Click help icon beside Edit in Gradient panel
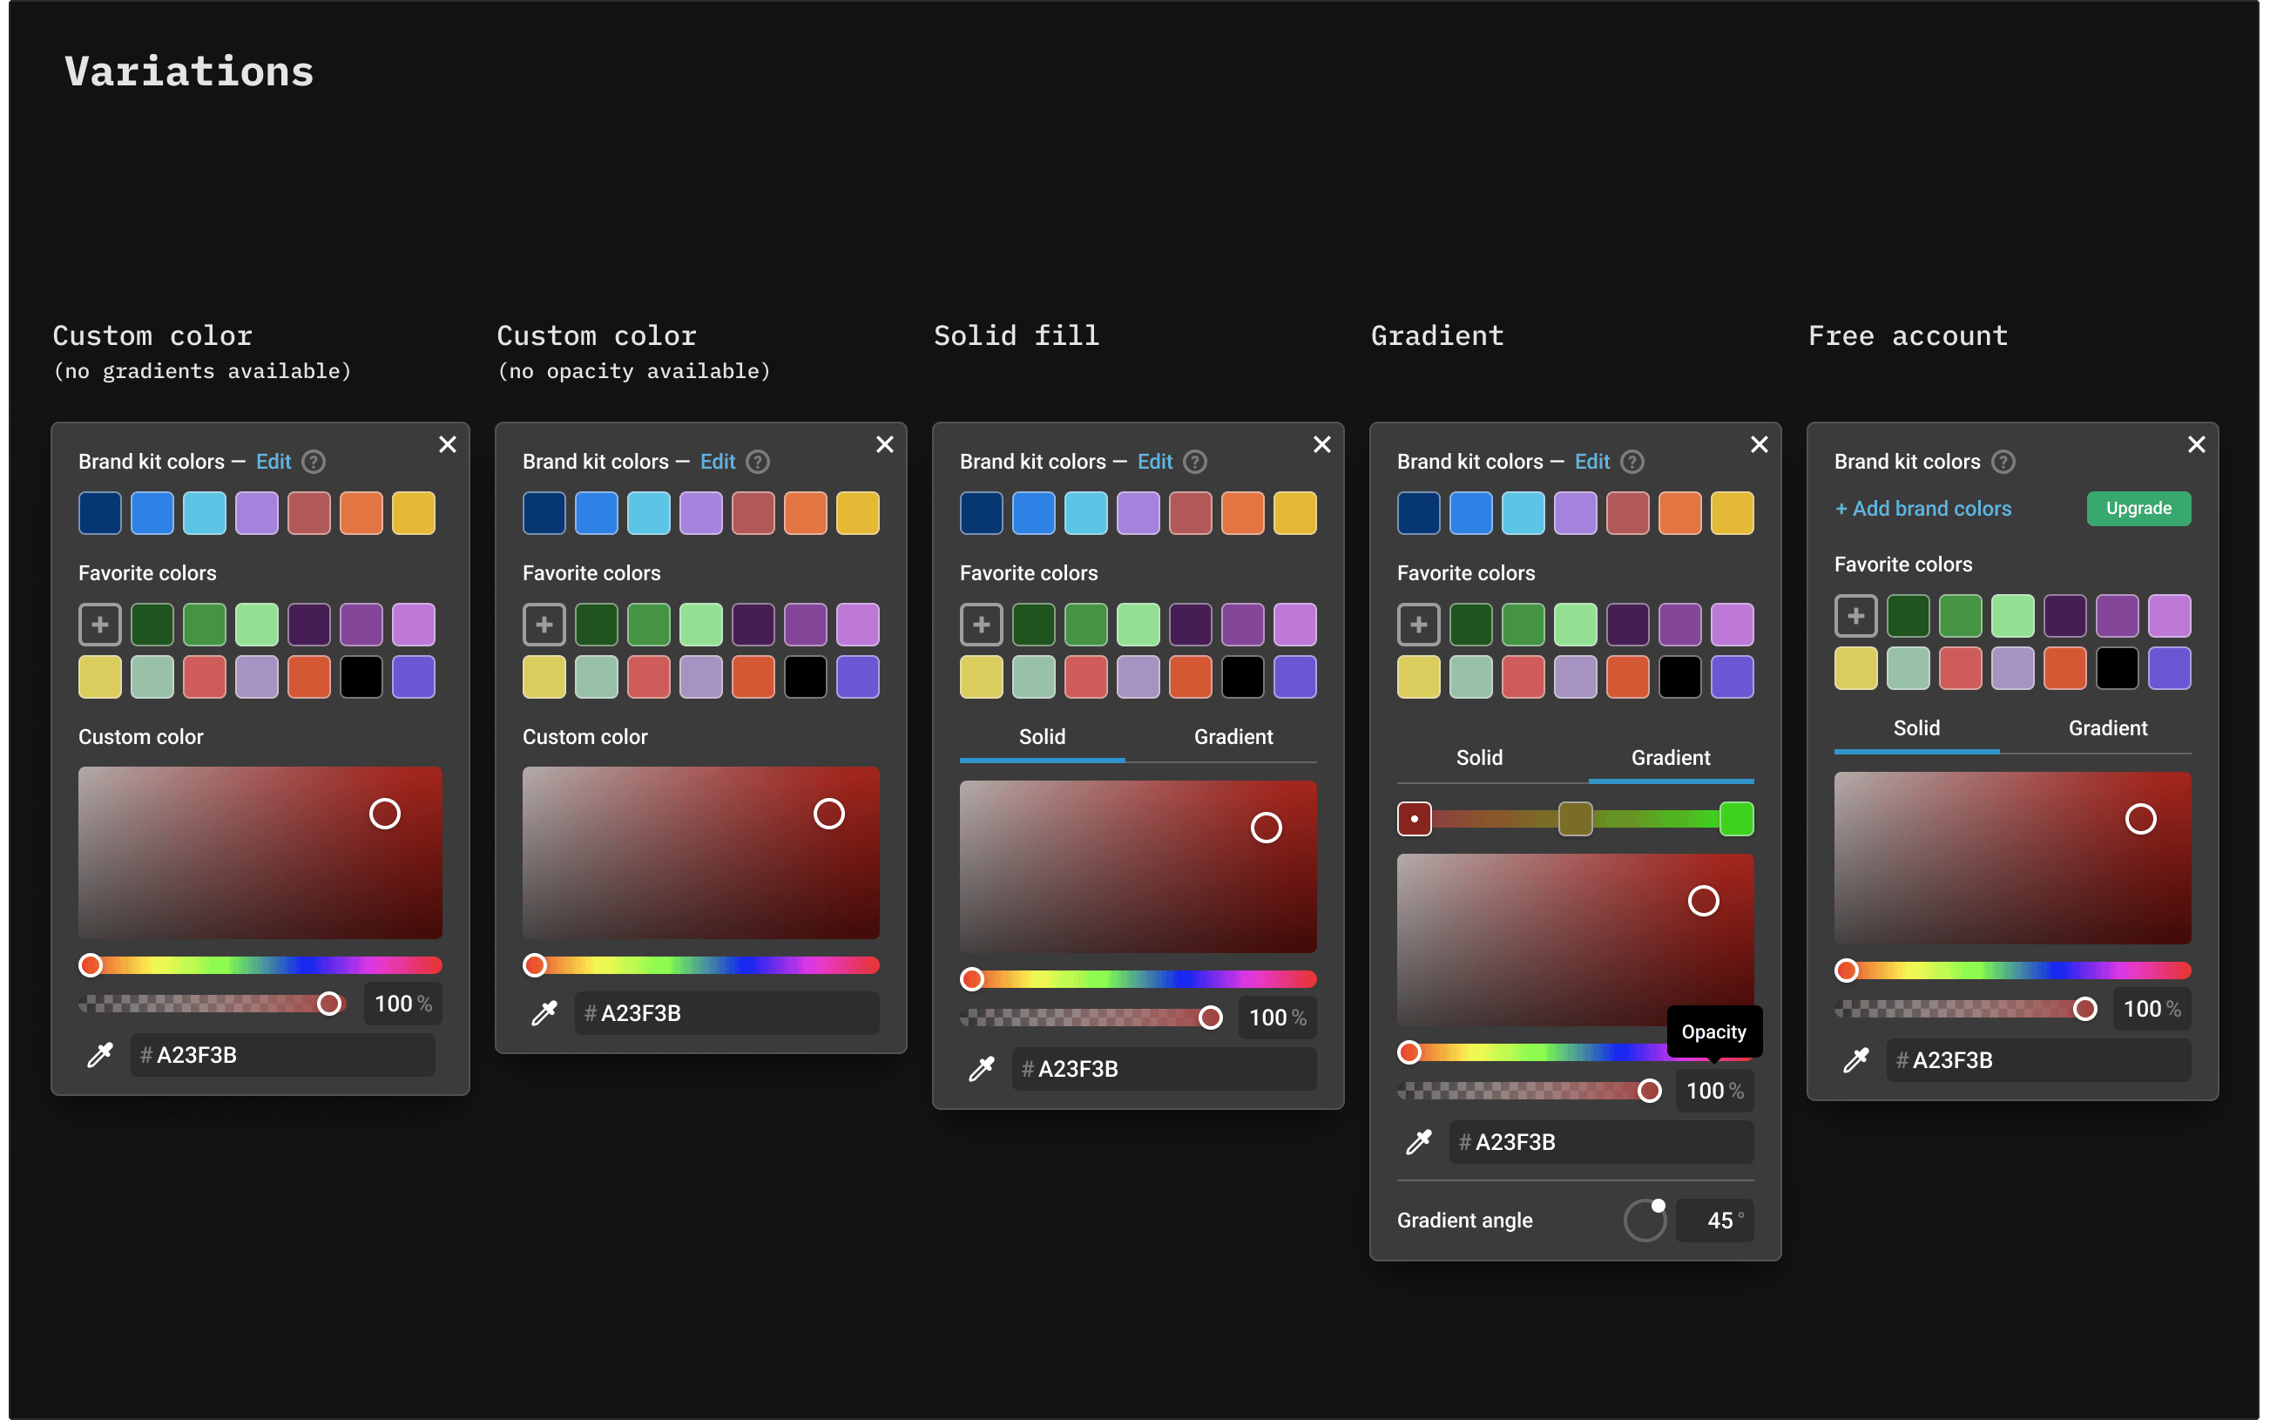2270x1420 pixels. coord(1632,462)
